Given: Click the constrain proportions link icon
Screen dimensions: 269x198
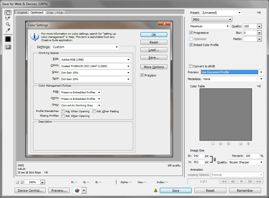Looking at the screenshot, I should [x=215, y=159].
